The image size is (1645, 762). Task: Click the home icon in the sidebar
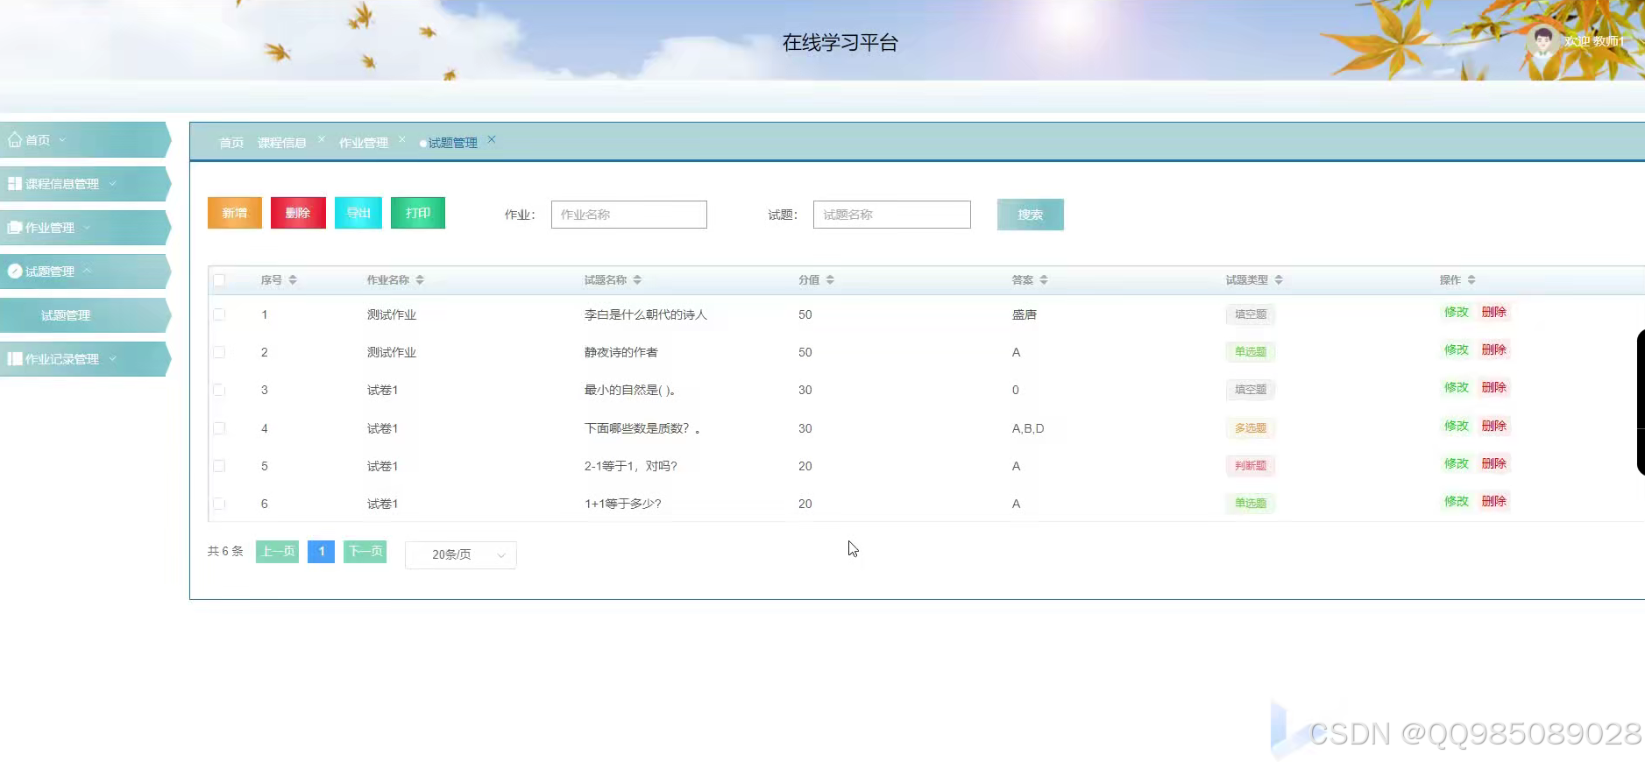click(x=15, y=140)
